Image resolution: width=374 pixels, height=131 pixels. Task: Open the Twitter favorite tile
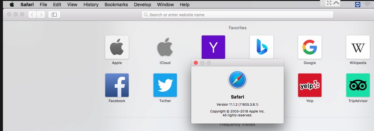click(x=165, y=85)
